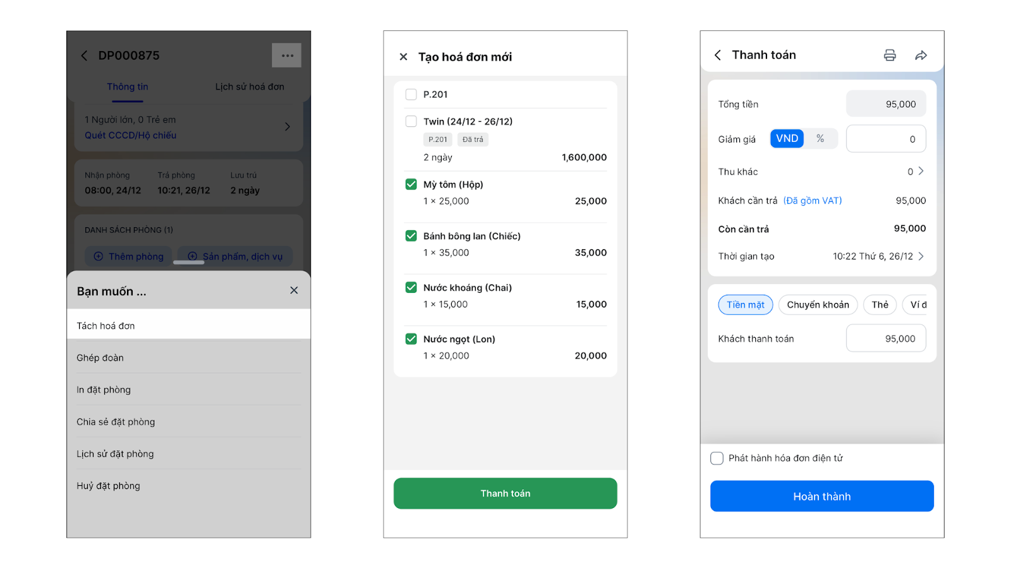Click the P.201 room tag
This screenshot has width=1011, height=568.
[438, 139]
